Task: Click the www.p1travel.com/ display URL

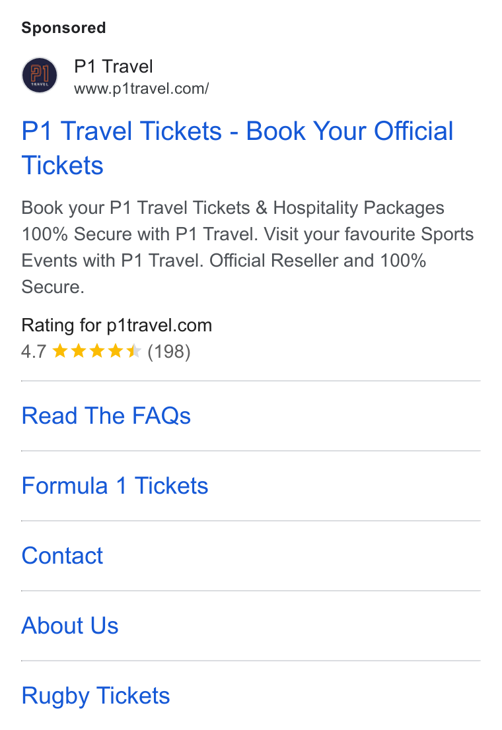Action: [141, 88]
